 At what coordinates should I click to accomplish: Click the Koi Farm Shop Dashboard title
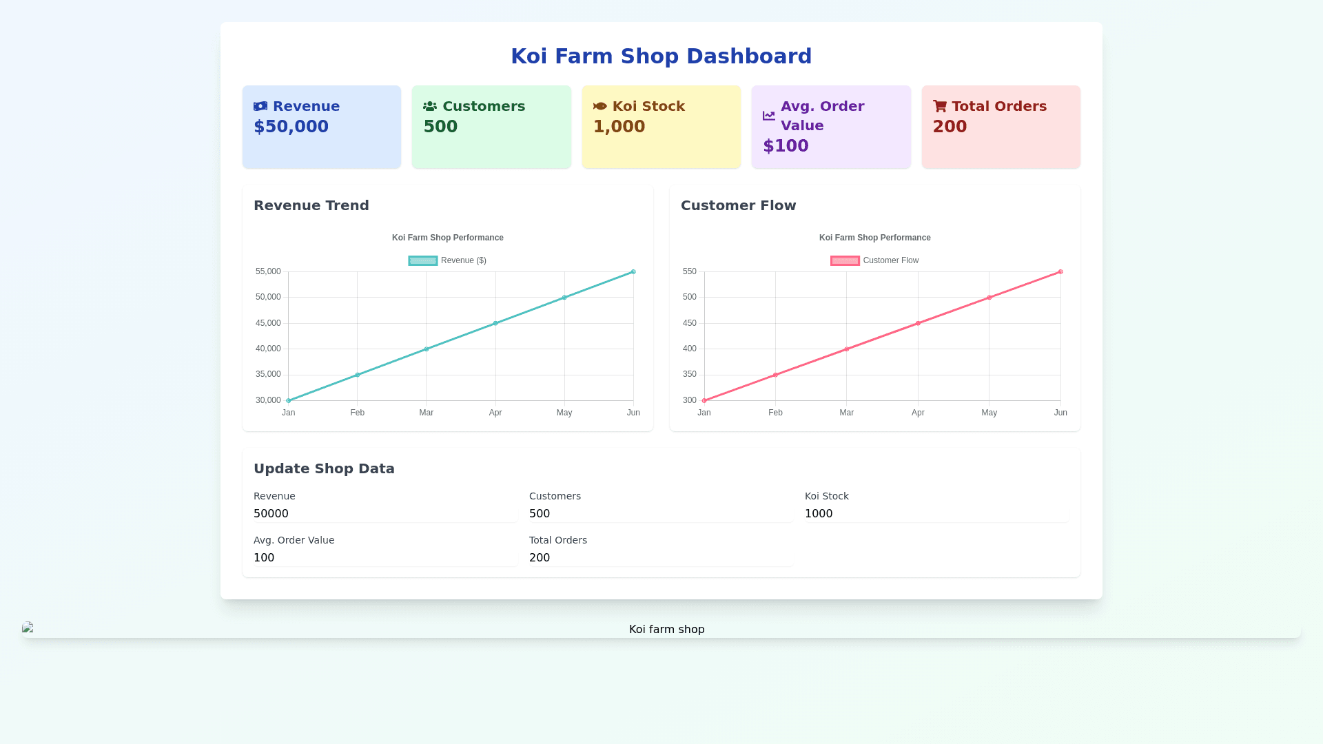click(x=661, y=56)
